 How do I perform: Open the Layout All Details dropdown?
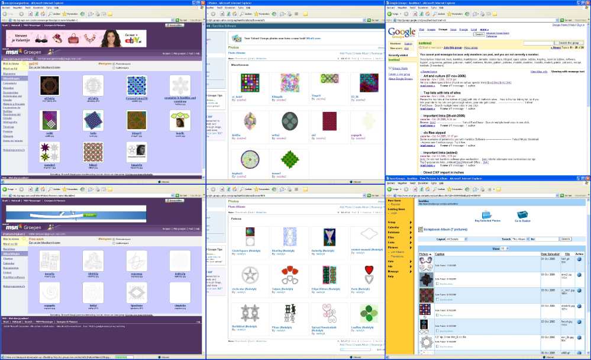454,239
